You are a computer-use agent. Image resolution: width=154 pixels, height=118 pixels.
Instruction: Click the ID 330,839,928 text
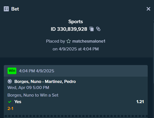point(69,29)
